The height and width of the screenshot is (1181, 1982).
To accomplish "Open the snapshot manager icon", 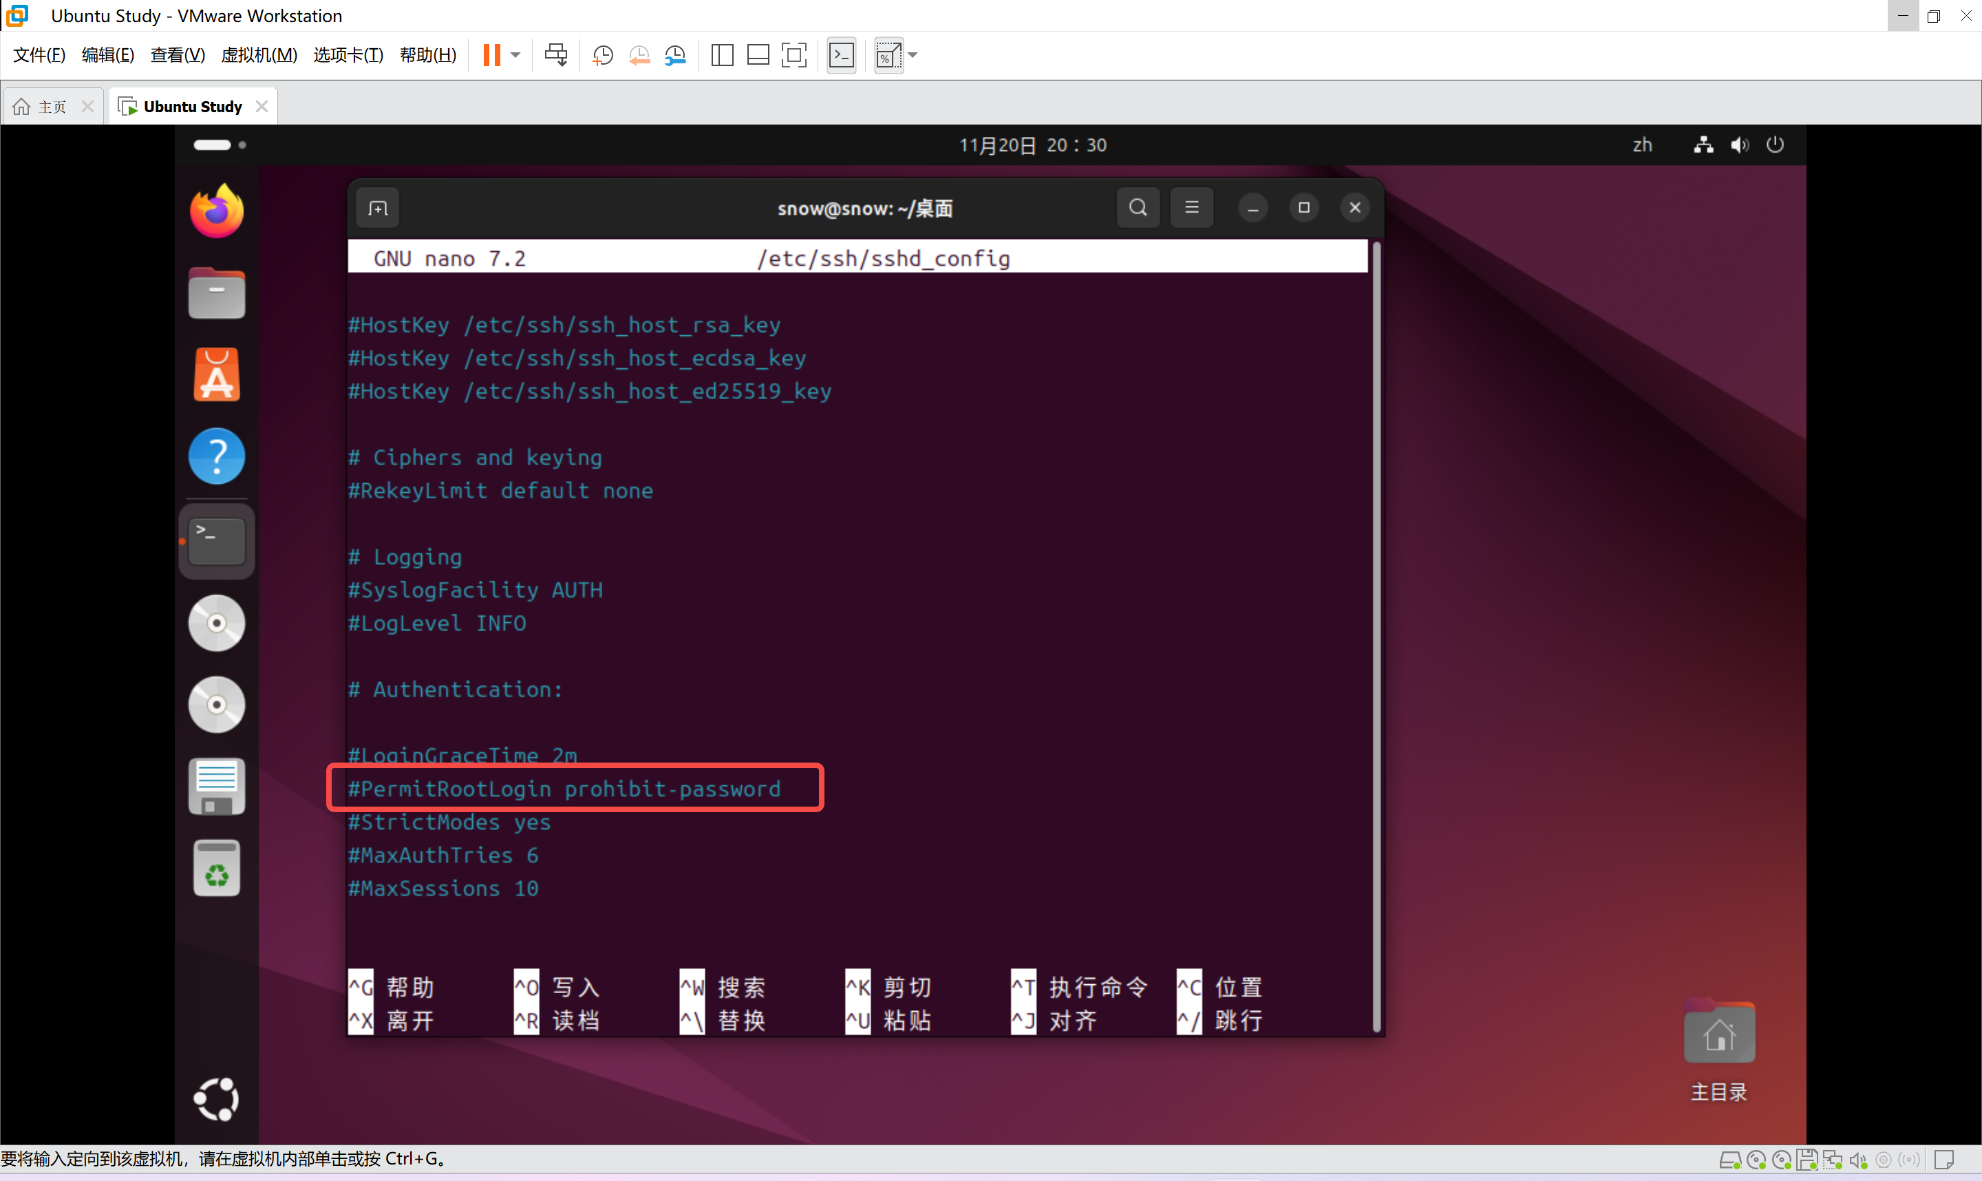I will point(674,55).
